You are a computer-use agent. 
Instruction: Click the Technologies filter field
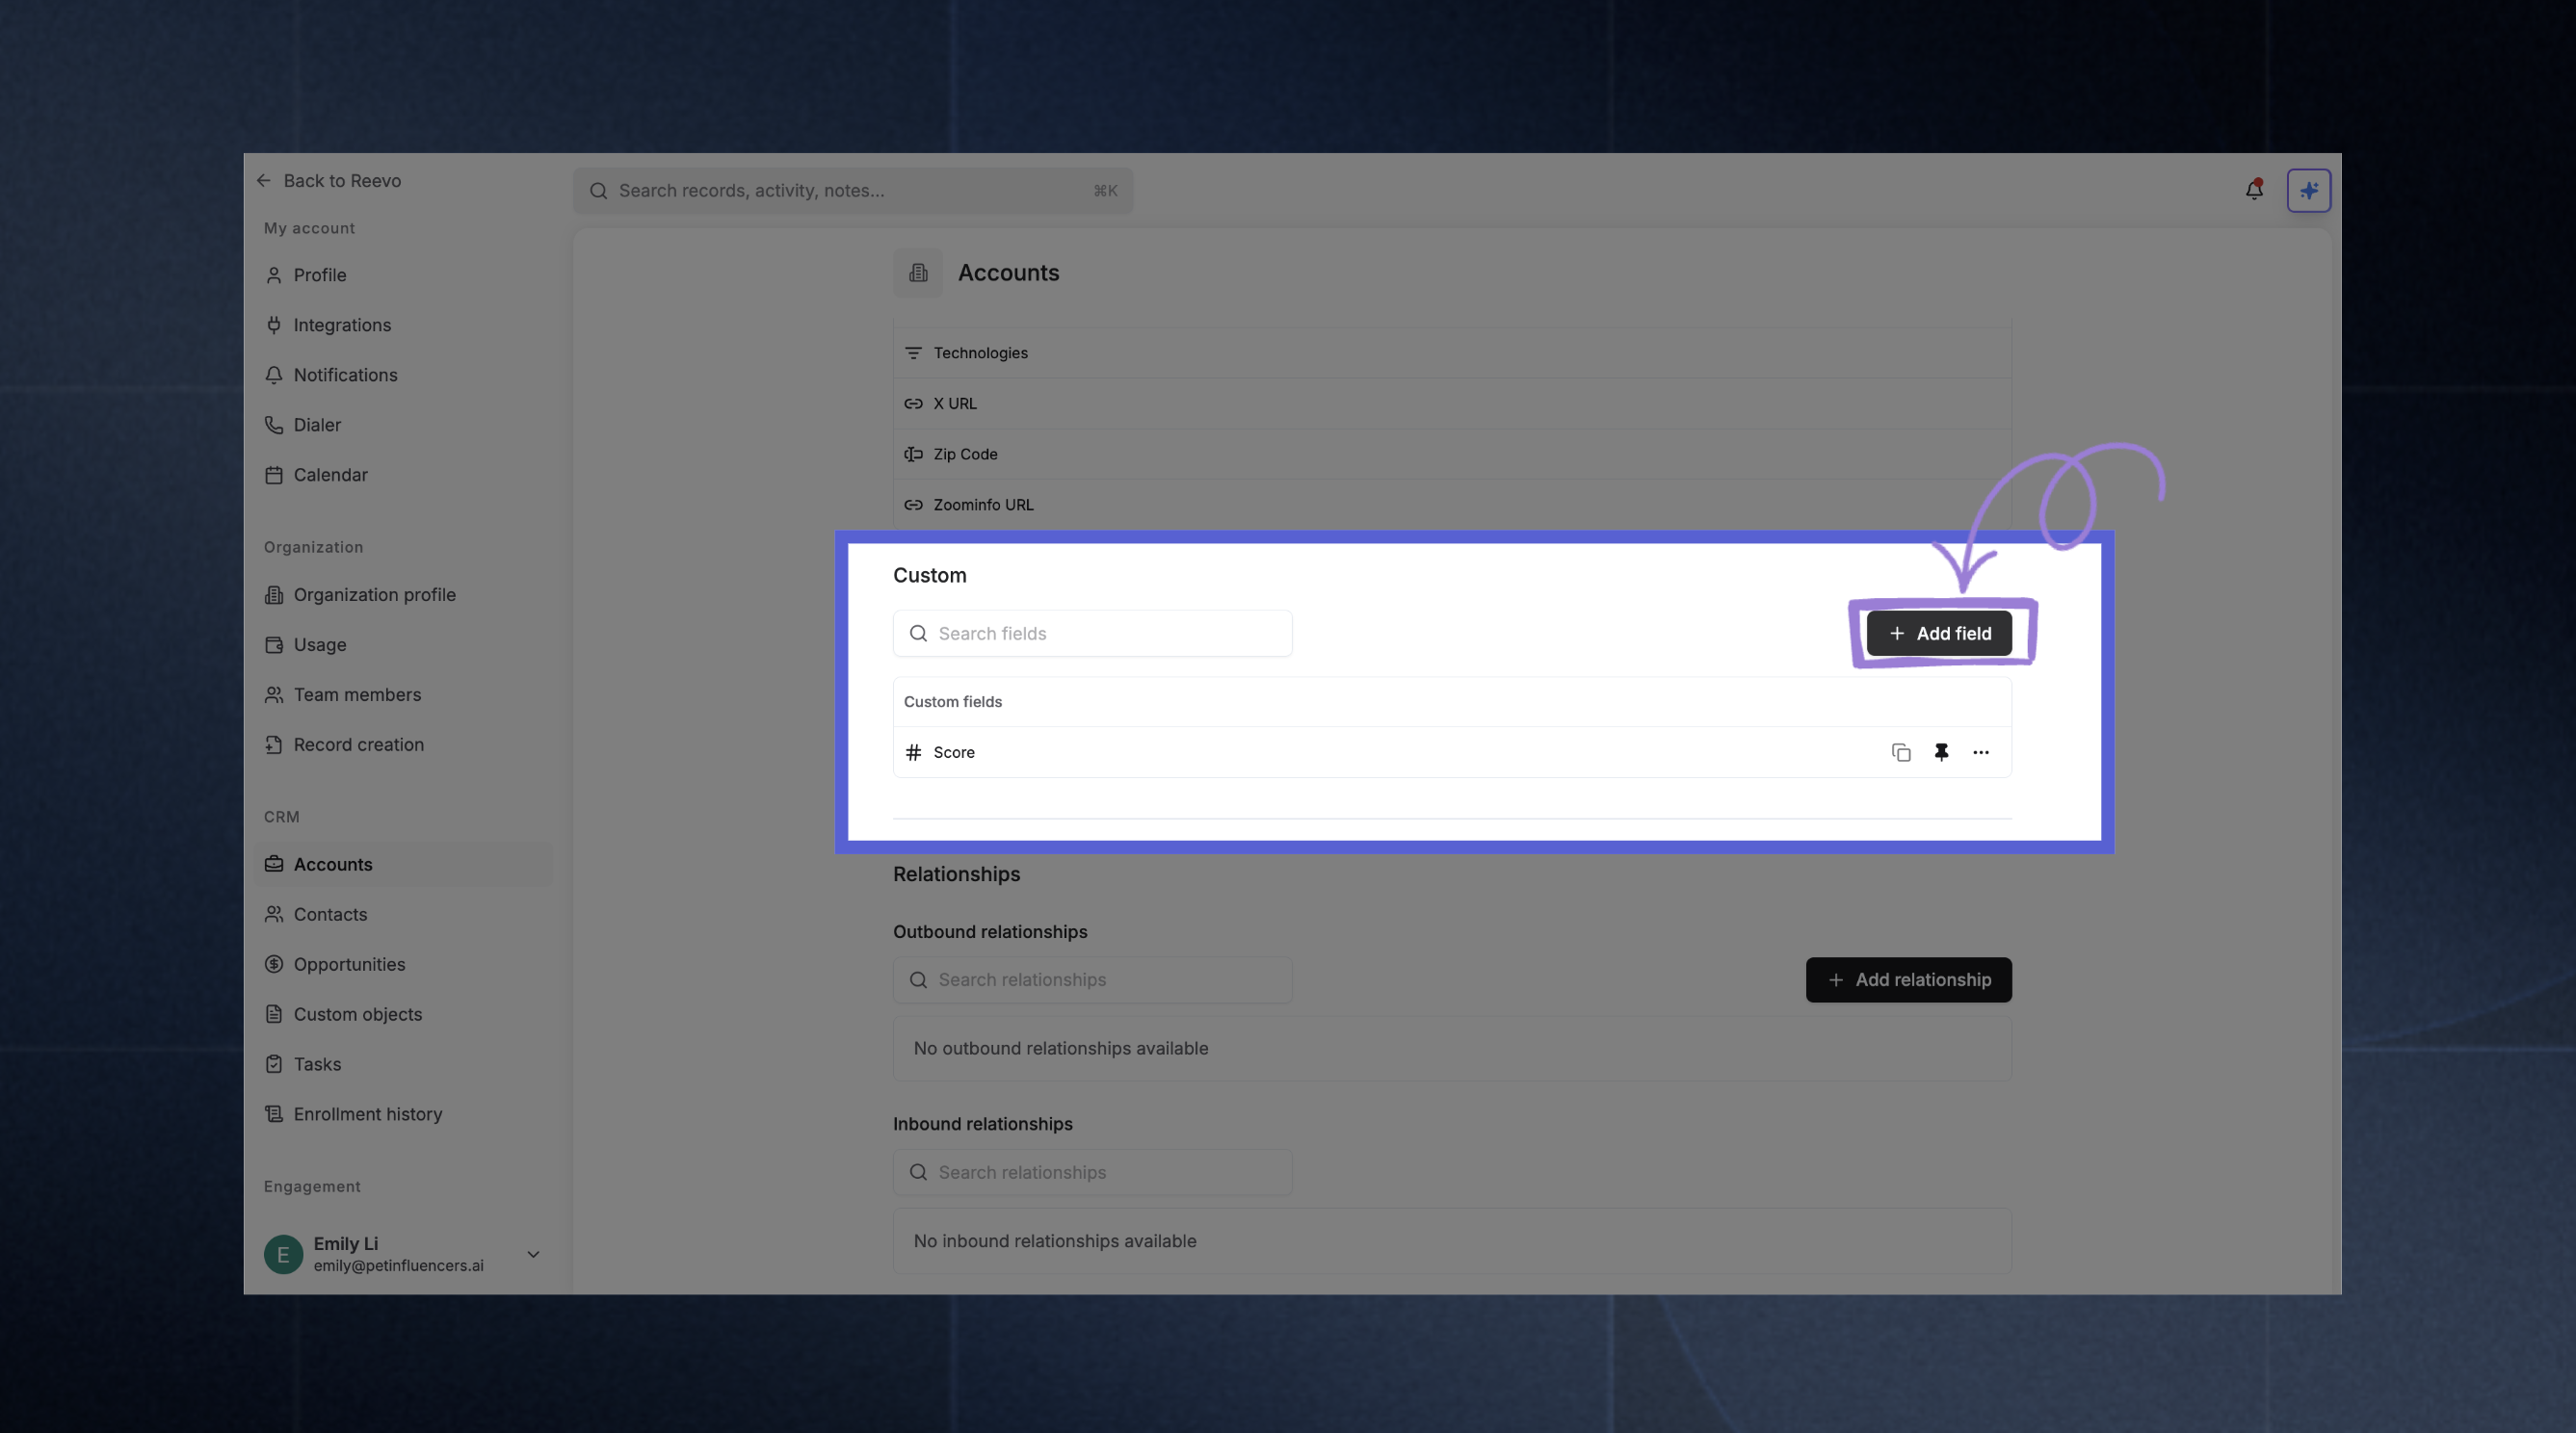pyautogui.click(x=980, y=352)
